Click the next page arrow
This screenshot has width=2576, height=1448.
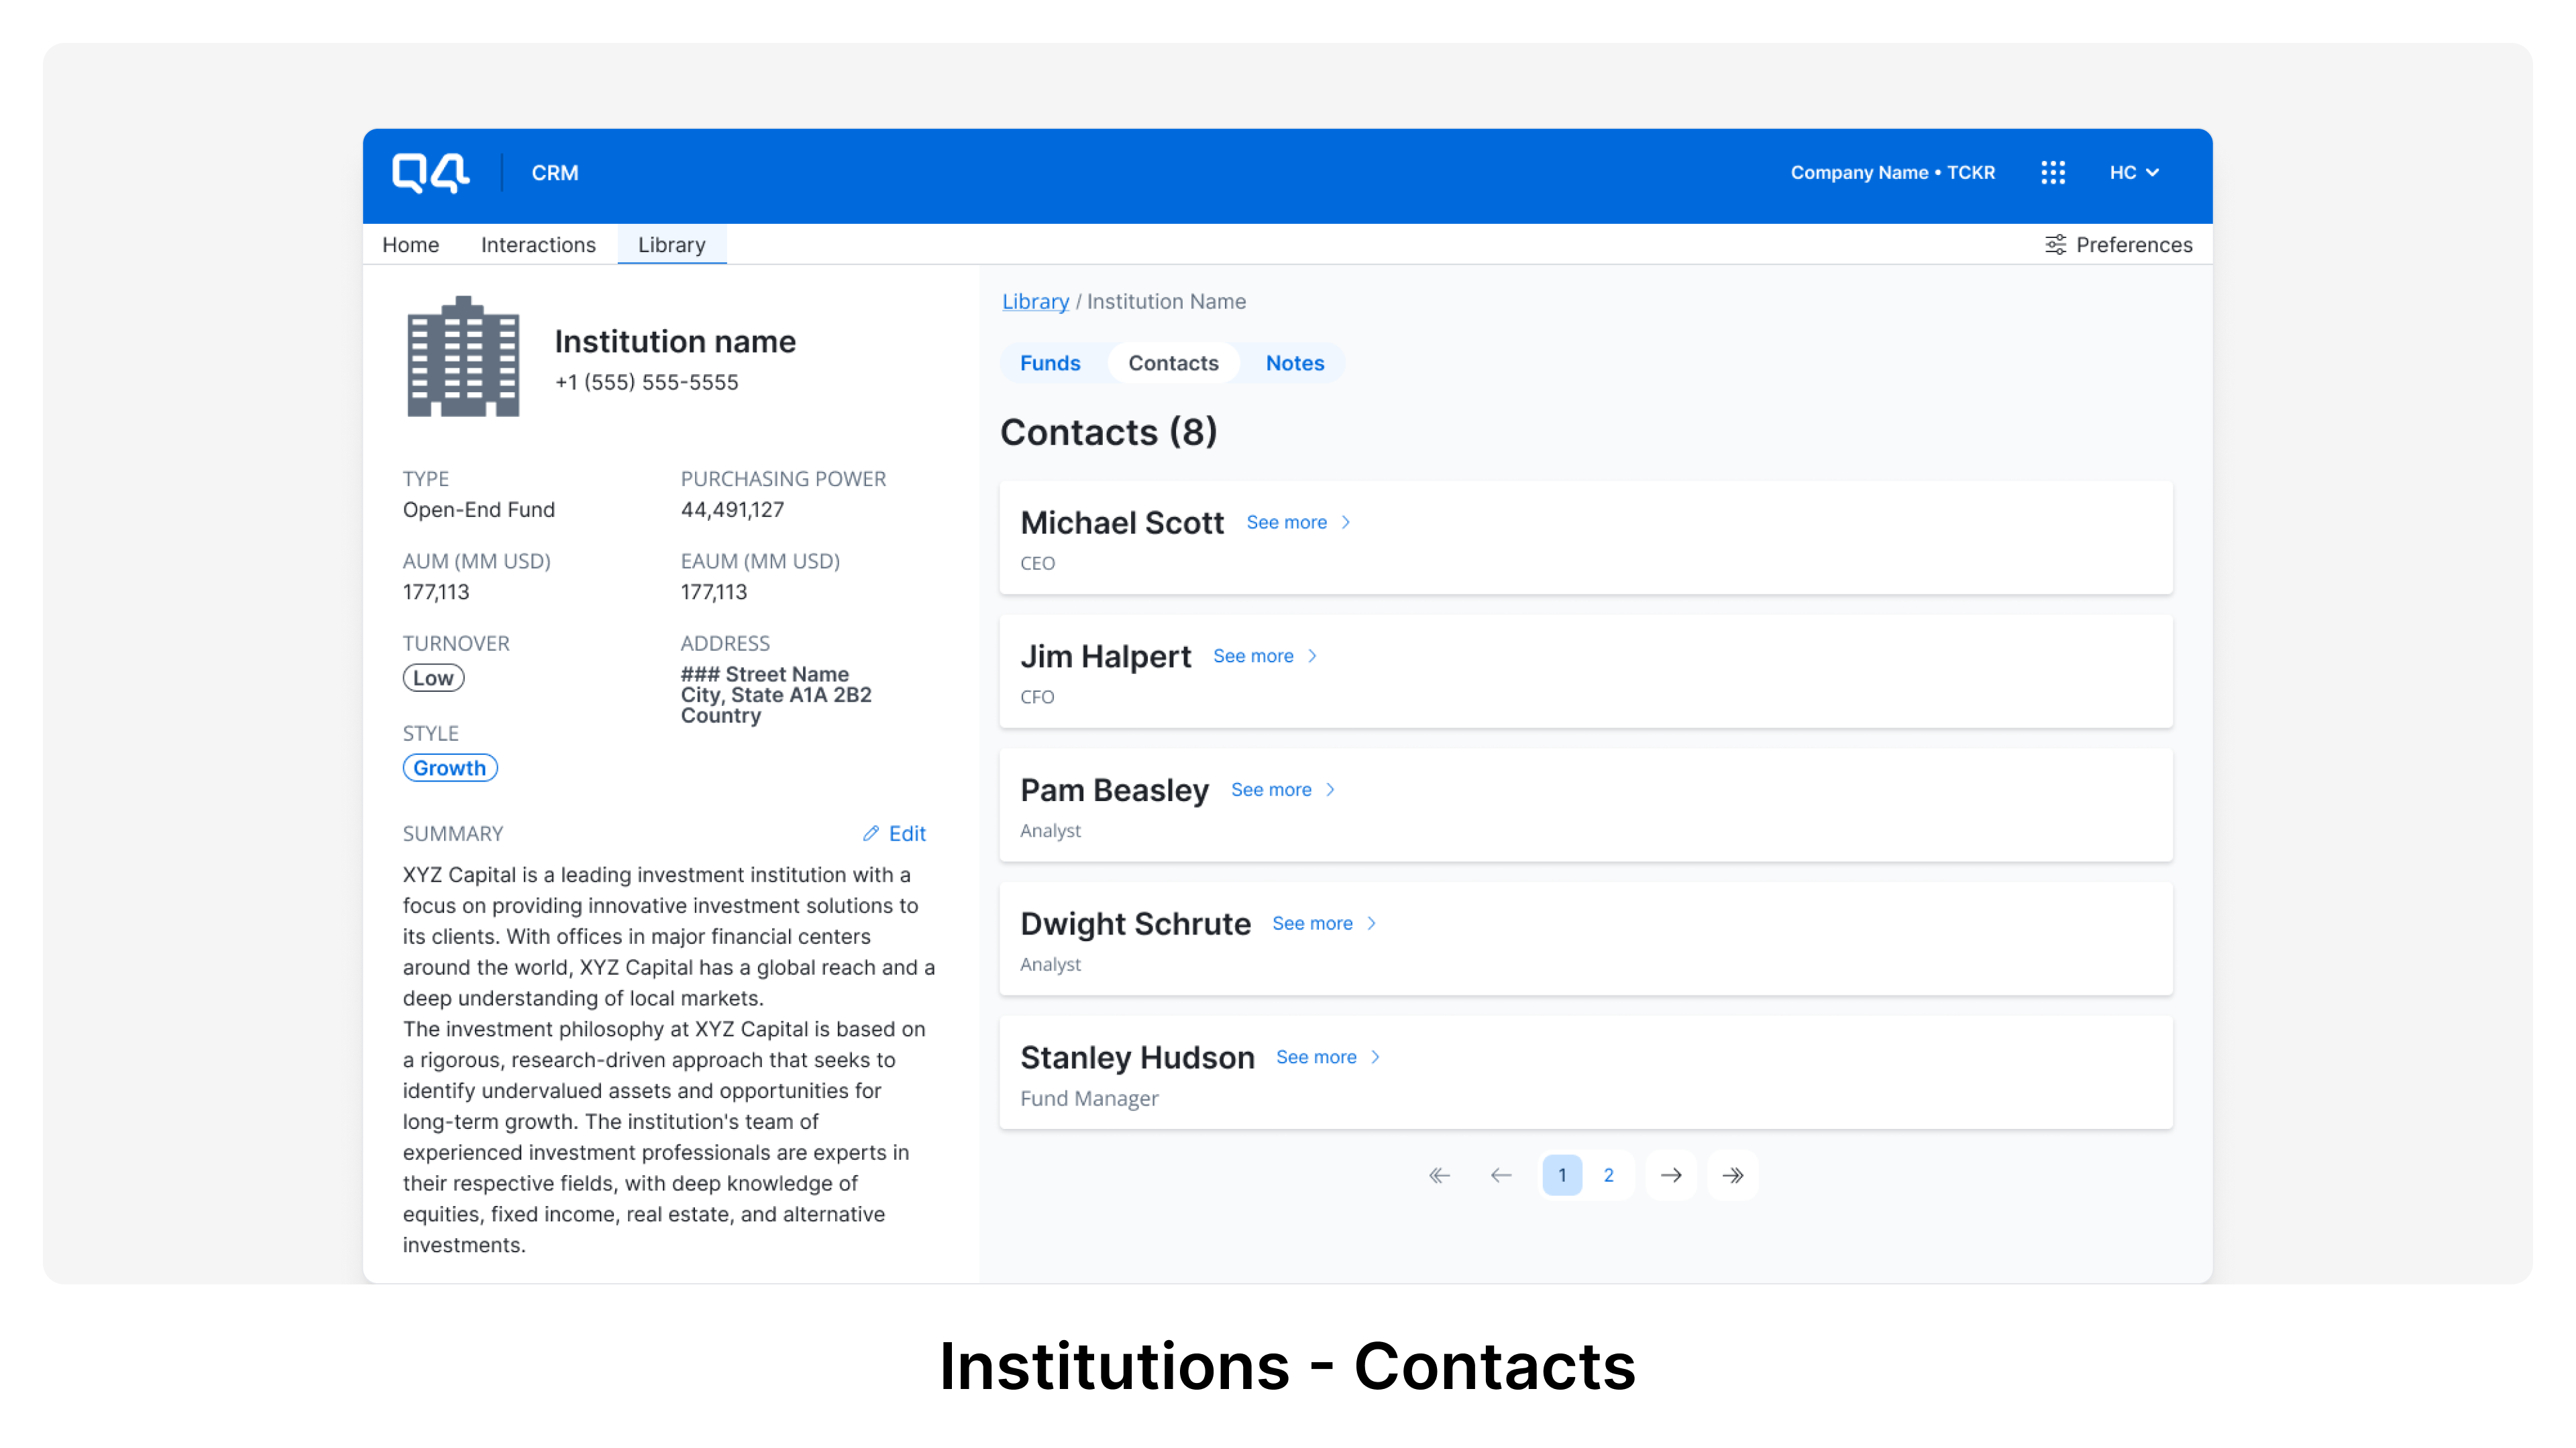pyautogui.click(x=1671, y=1175)
